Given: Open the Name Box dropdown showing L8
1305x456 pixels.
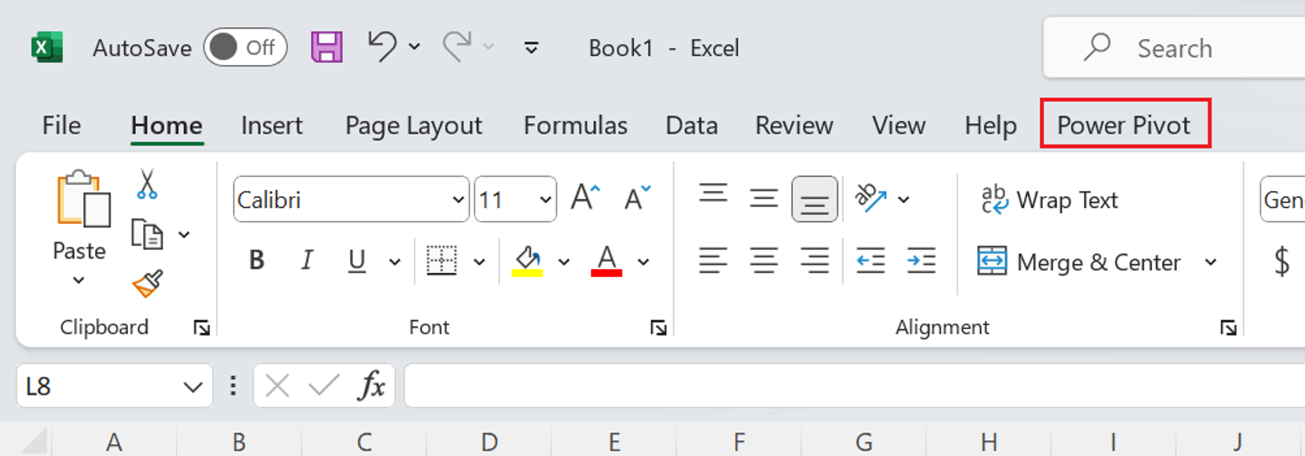Looking at the screenshot, I should tap(192, 387).
